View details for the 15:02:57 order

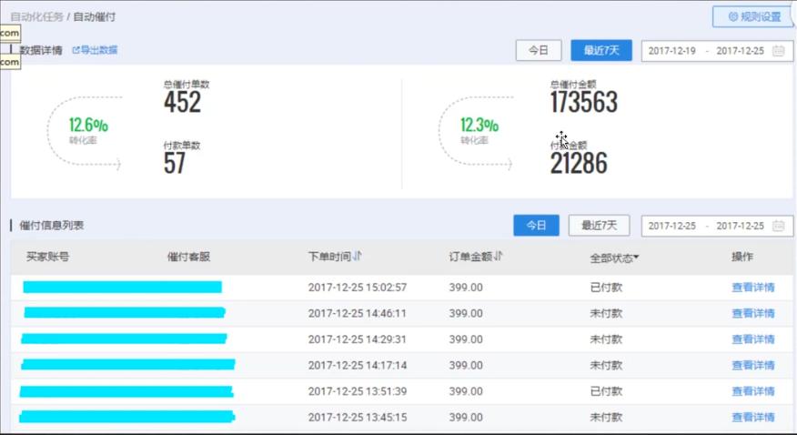pyautogui.click(x=752, y=288)
